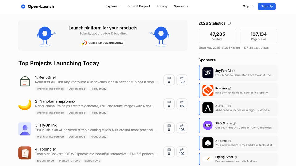Open JoyFun AI external link icon
296x166 pixels.
(233, 71)
